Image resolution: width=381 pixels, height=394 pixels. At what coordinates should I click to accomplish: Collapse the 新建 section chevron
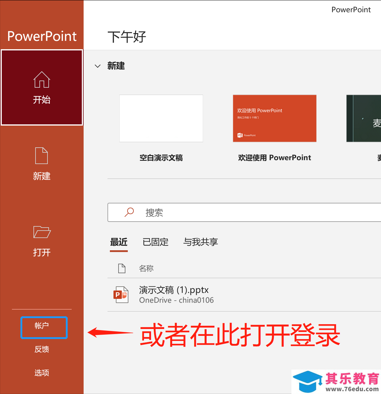[98, 66]
